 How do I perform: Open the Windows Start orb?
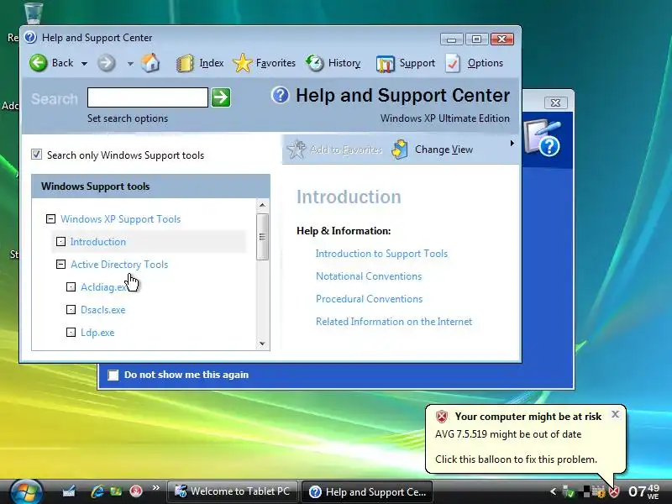click(26, 492)
